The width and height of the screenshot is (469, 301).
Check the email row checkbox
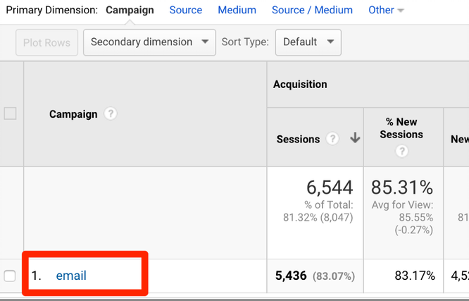tap(11, 276)
